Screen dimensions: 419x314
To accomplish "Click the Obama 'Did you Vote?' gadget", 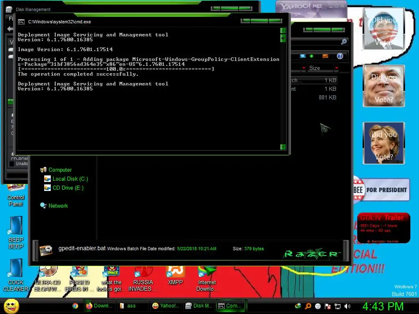I will (x=384, y=29).
